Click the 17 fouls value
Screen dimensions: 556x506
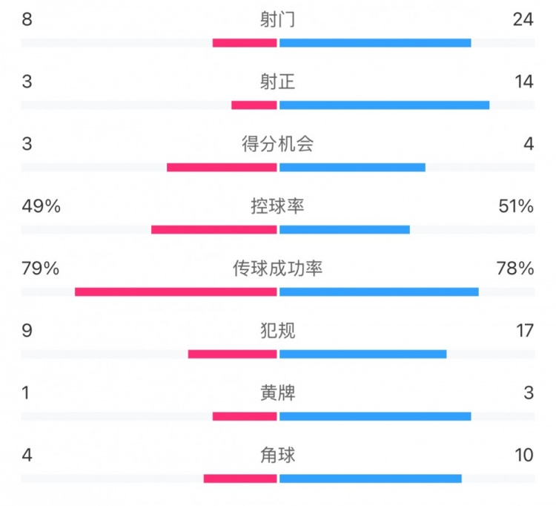(x=524, y=331)
